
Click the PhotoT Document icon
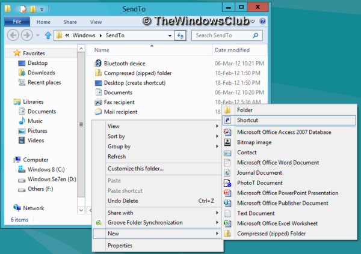point(227,183)
